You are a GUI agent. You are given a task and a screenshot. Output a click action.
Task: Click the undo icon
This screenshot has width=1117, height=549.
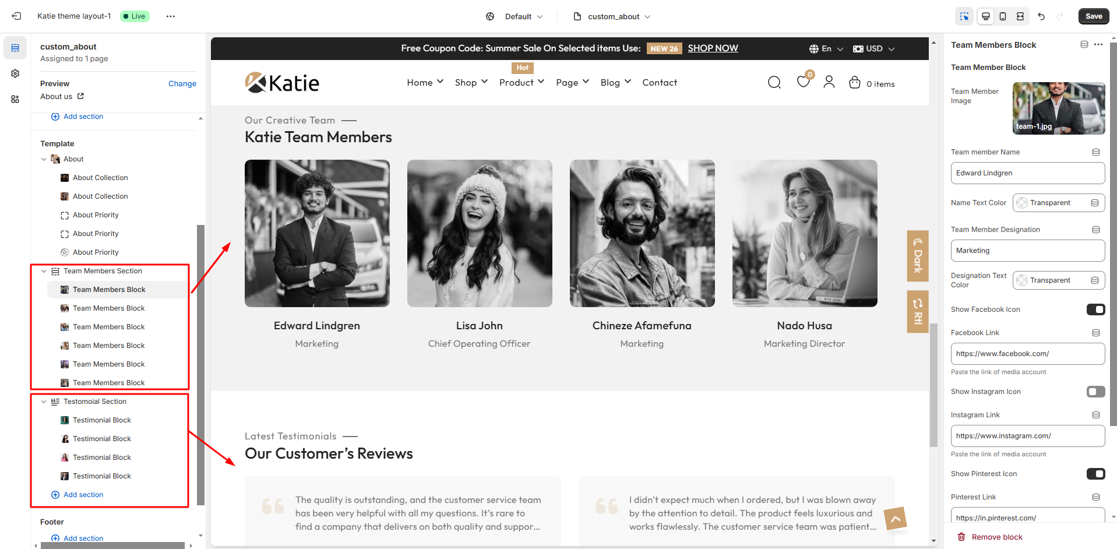coord(1041,16)
